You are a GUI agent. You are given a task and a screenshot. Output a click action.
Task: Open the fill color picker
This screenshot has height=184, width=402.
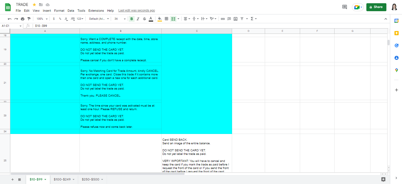pos(160,19)
